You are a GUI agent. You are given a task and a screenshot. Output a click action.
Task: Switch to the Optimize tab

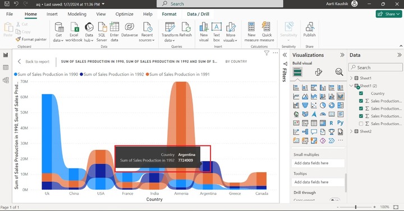pyautogui.click(x=124, y=14)
